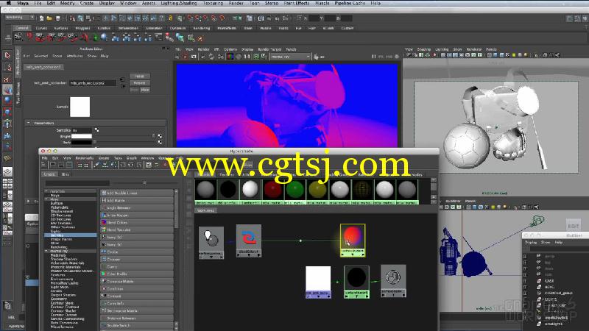Screen dimensions: 589x331
Task: Collapse the Parameters section
Action: pos(29,123)
